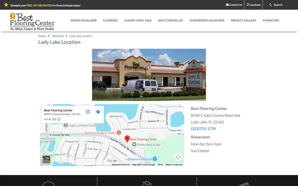Click Best Flooring Center title in map card

(x=58, y=110)
